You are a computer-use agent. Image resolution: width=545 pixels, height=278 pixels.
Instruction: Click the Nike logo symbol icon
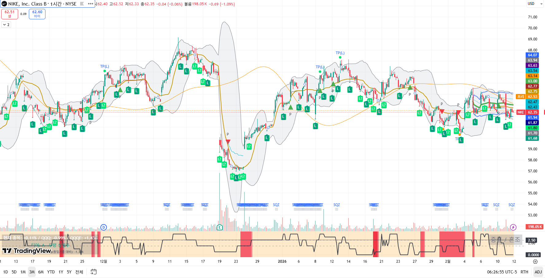coord(4,4)
